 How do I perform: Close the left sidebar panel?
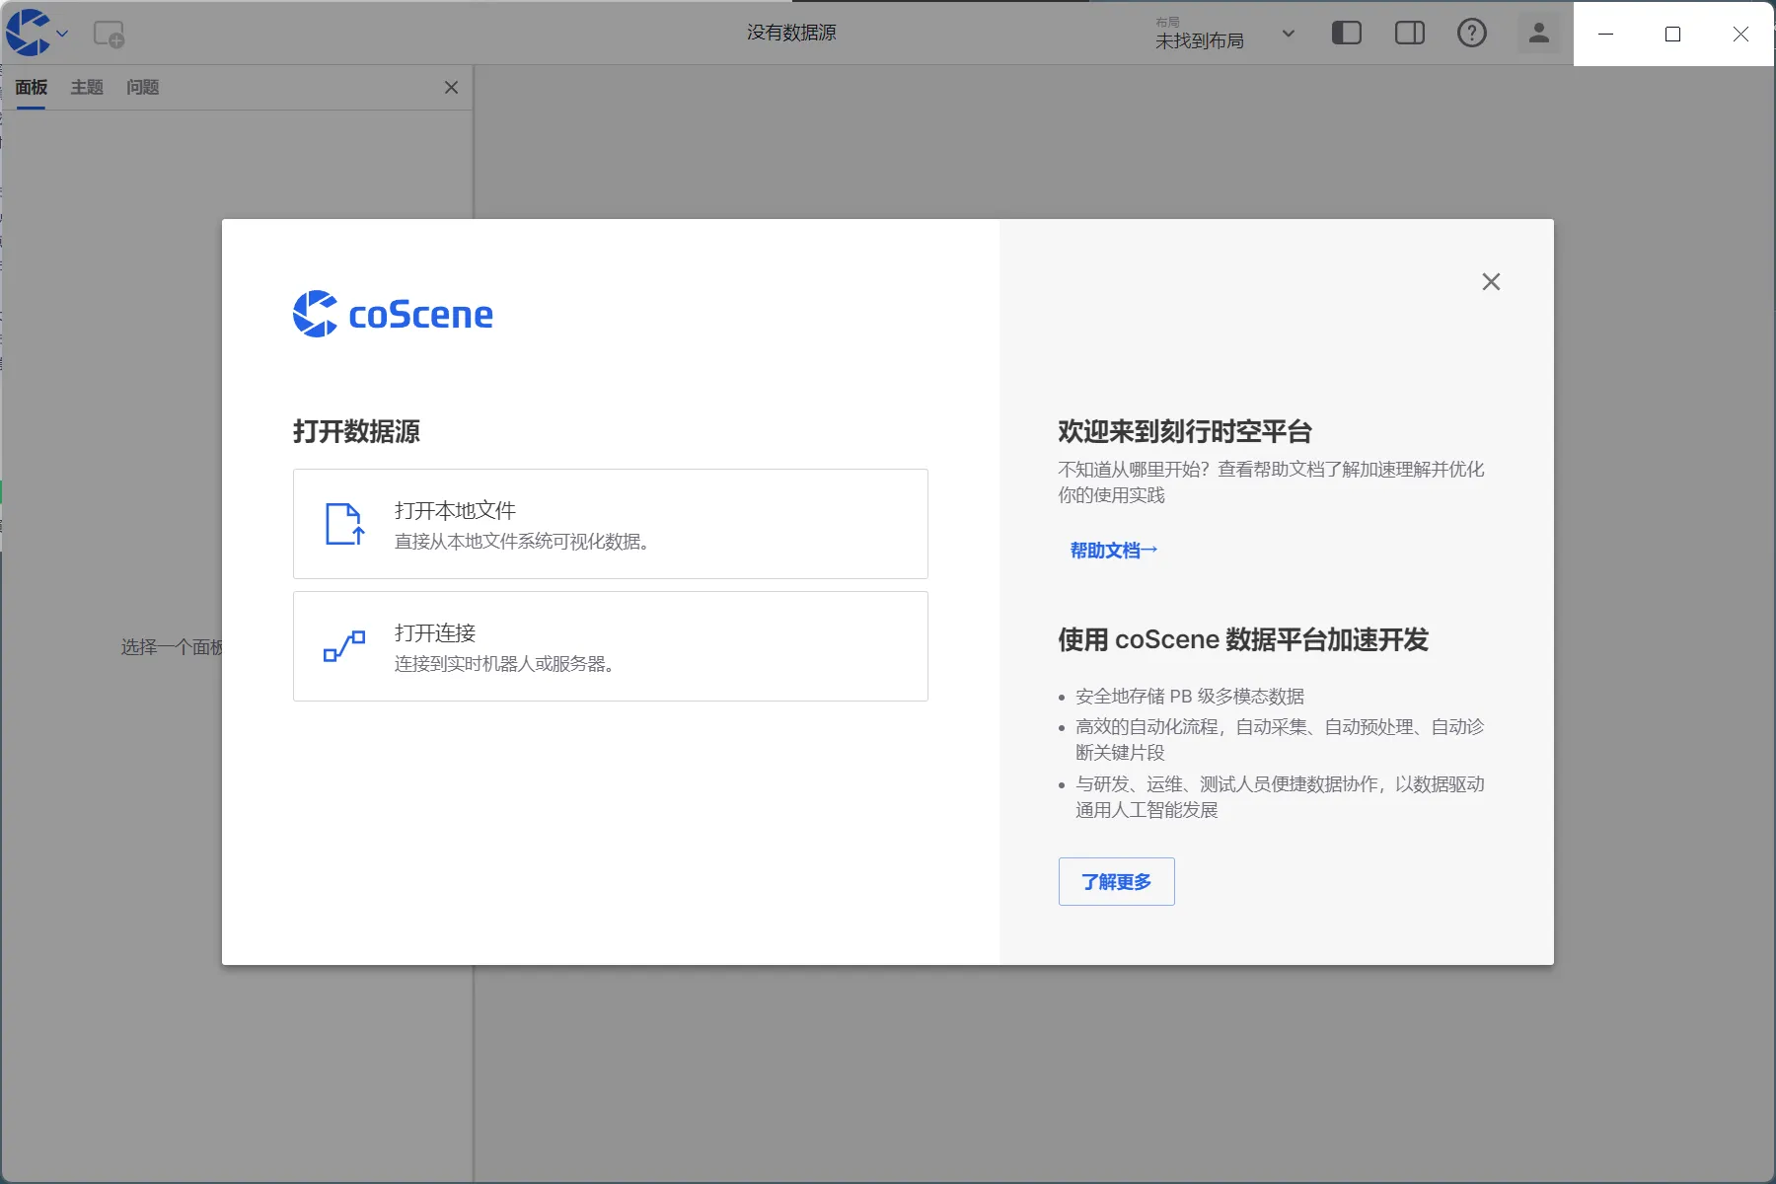[451, 88]
